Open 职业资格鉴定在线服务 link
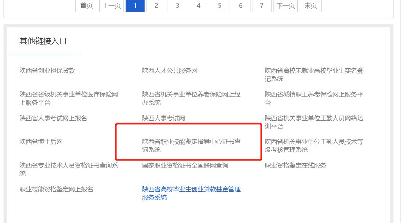The width and height of the screenshot is (404, 223). (295, 165)
